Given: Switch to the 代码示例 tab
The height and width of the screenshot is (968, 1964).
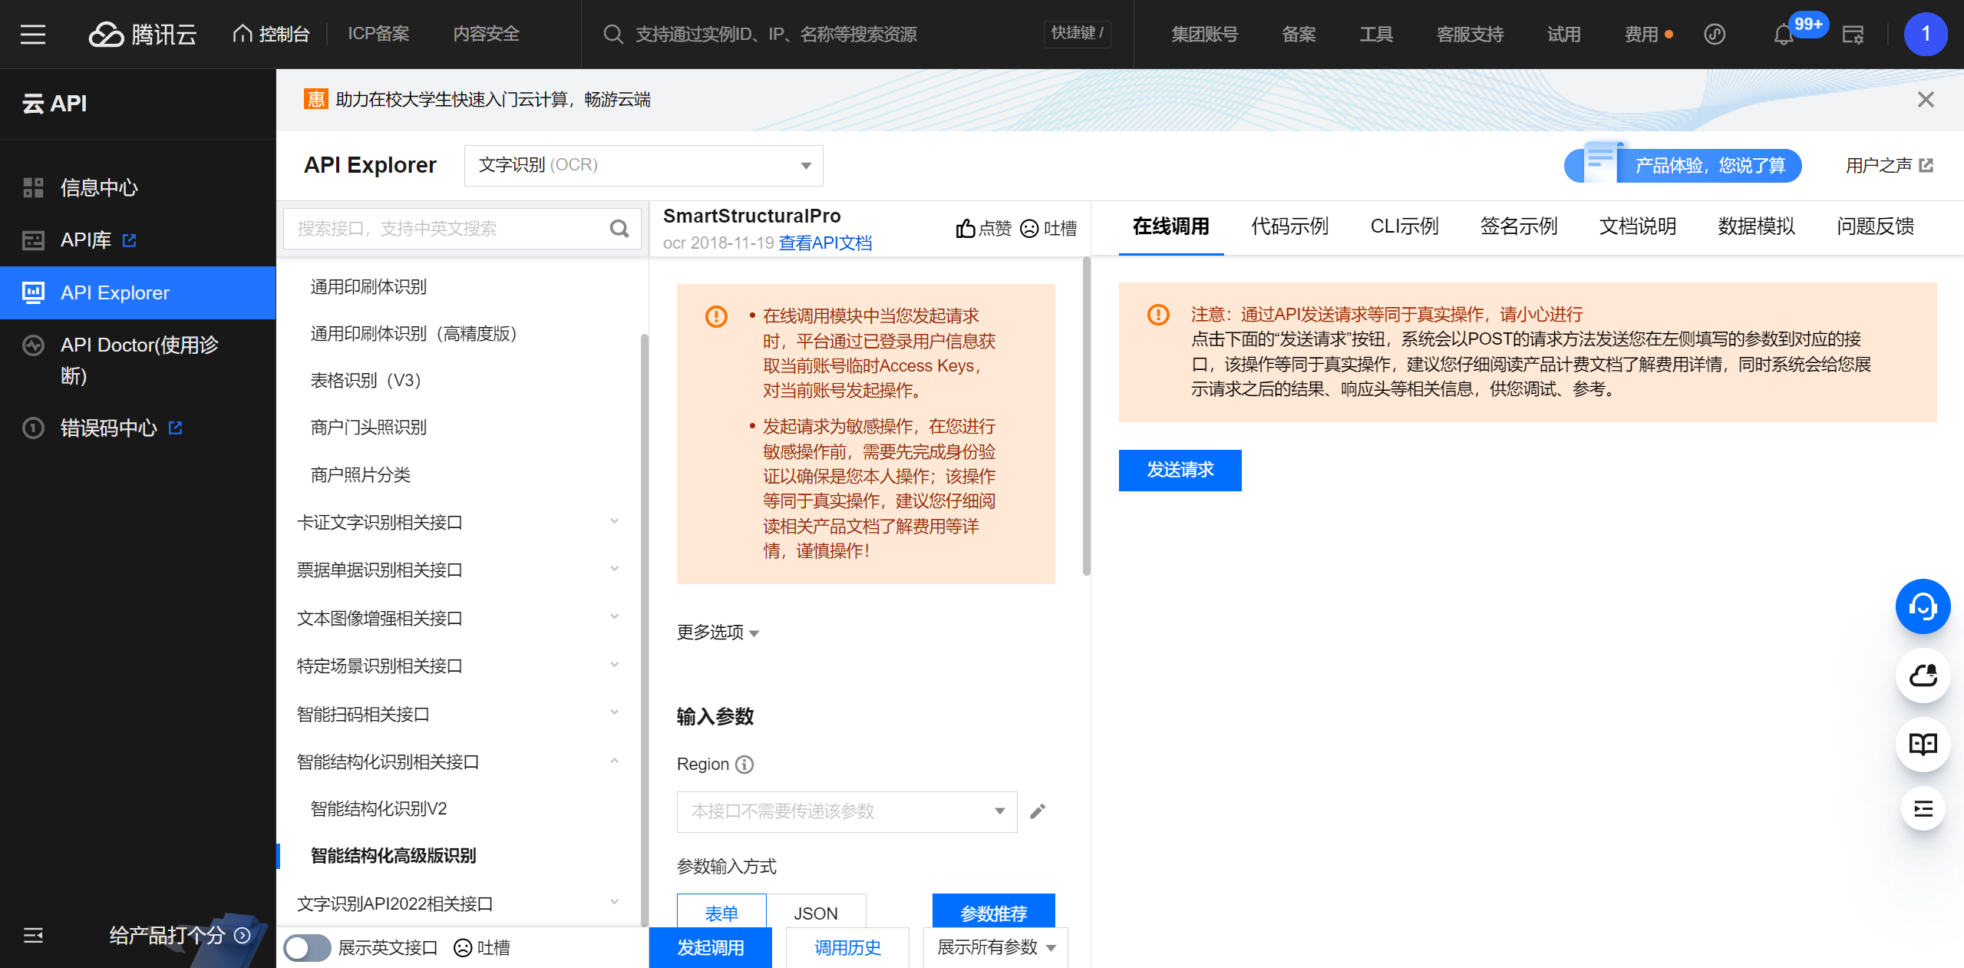Looking at the screenshot, I should (x=1289, y=226).
